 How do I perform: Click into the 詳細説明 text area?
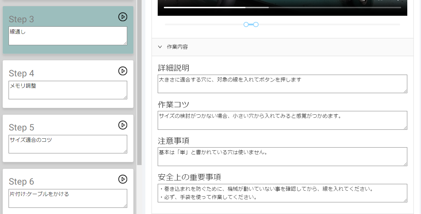[x=282, y=84]
